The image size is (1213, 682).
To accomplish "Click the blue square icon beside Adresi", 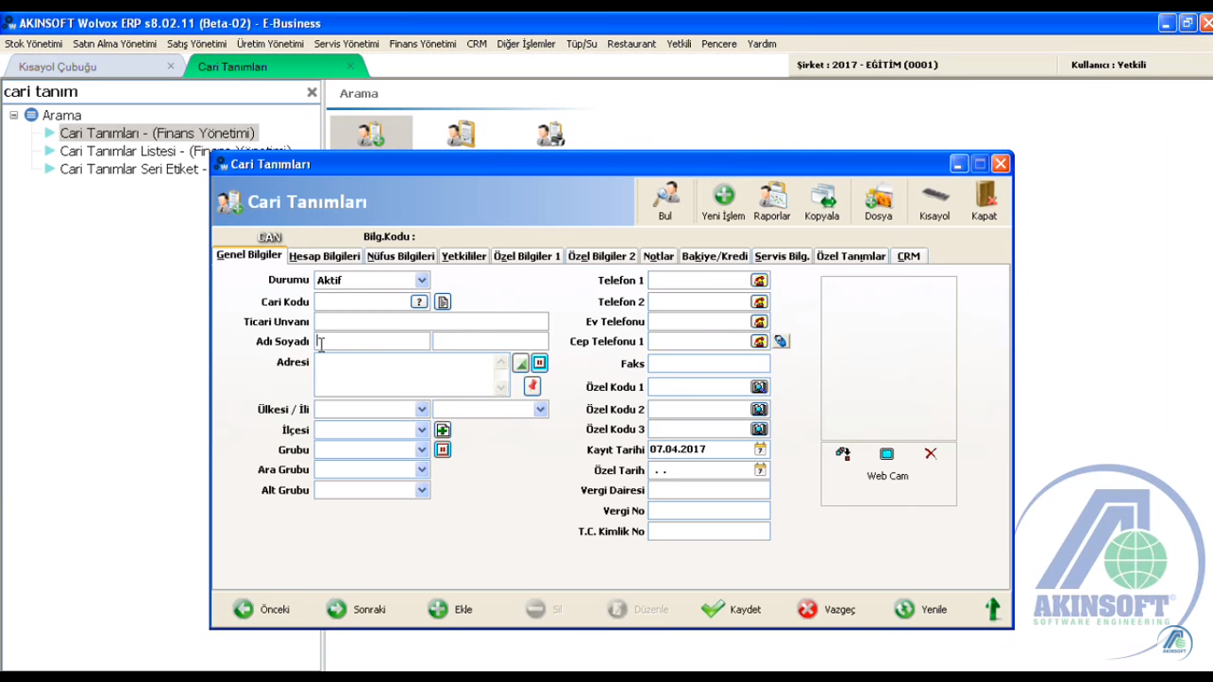I will pos(539,363).
